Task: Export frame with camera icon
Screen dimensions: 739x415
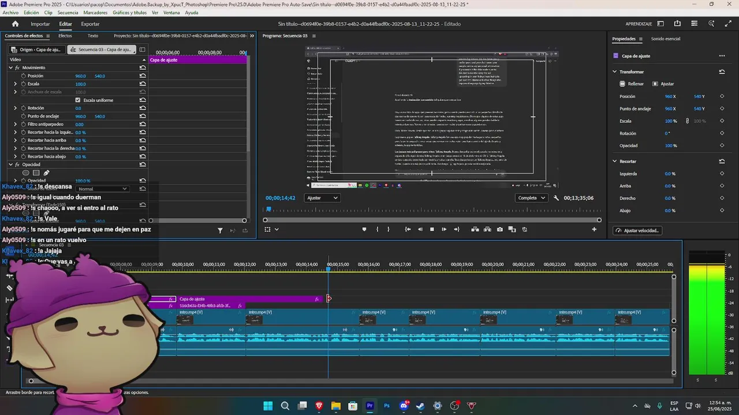Action: [x=500, y=229]
